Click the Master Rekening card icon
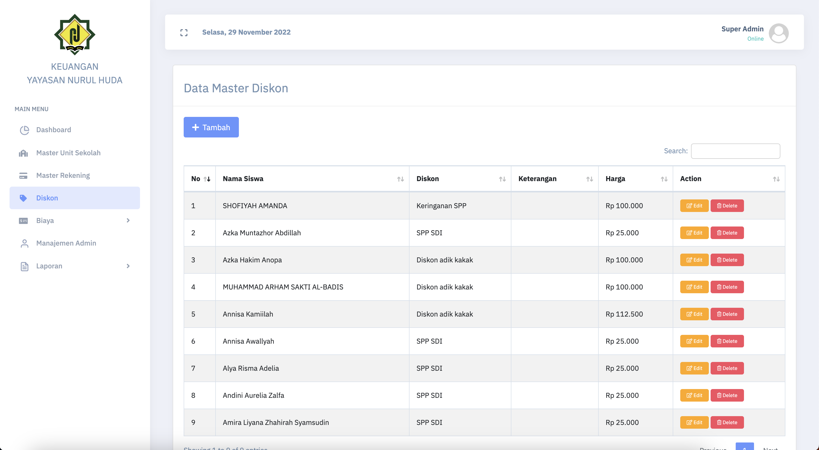819x450 pixels. [23, 176]
